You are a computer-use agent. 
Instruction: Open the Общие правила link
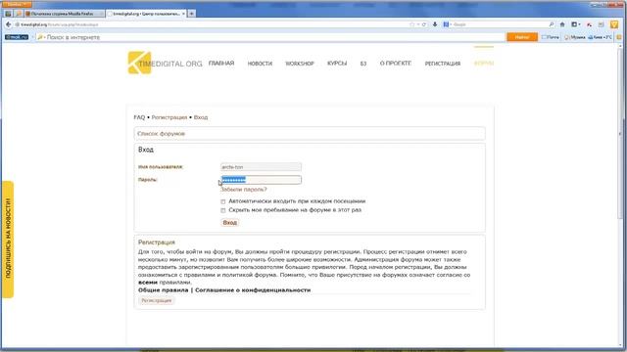click(x=164, y=290)
